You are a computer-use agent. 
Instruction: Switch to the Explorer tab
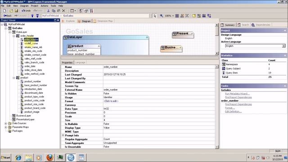tap(69, 21)
